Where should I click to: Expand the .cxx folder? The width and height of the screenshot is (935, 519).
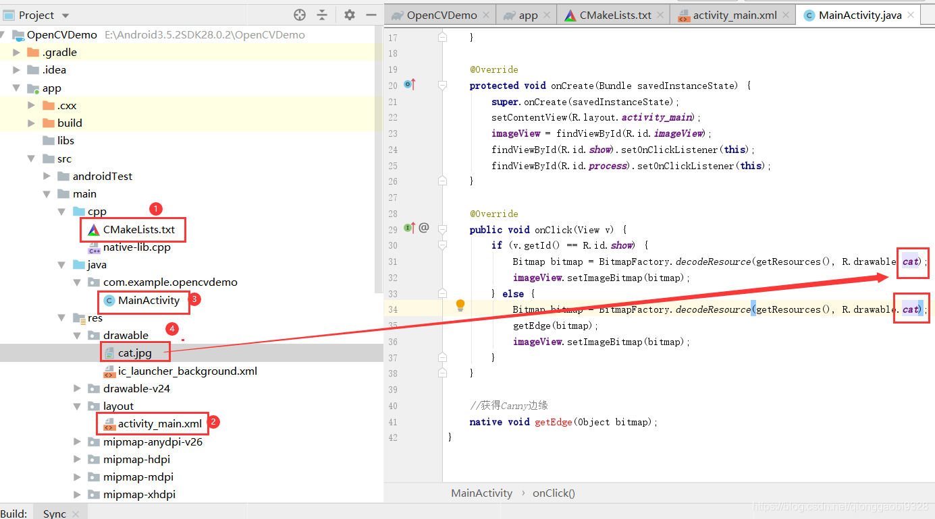click(x=32, y=106)
